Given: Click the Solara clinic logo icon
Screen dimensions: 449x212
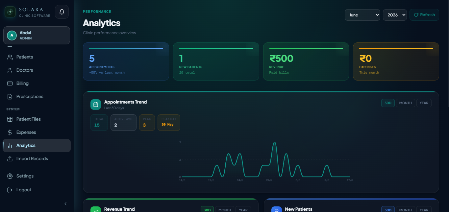Looking at the screenshot, I should [10, 12].
